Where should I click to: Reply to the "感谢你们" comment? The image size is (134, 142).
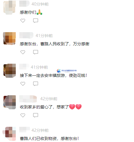pos(36,20)
